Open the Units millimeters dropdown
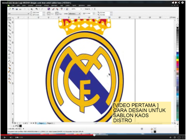 tap(79, 14)
